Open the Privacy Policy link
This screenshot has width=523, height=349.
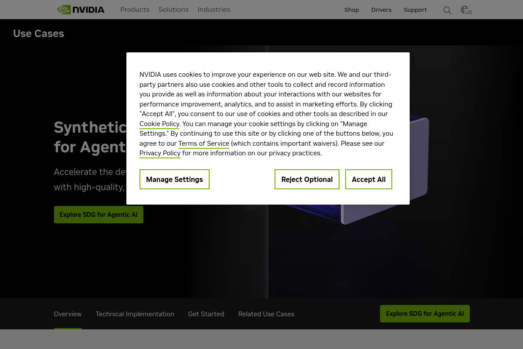point(160,153)
